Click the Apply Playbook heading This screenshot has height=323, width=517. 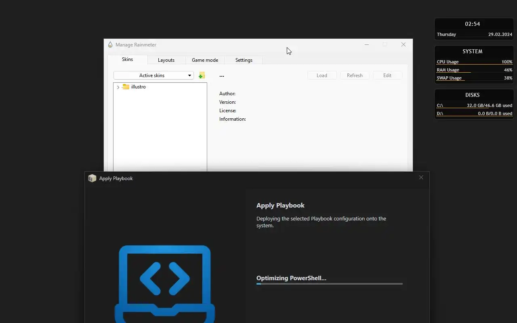point(280,205)
